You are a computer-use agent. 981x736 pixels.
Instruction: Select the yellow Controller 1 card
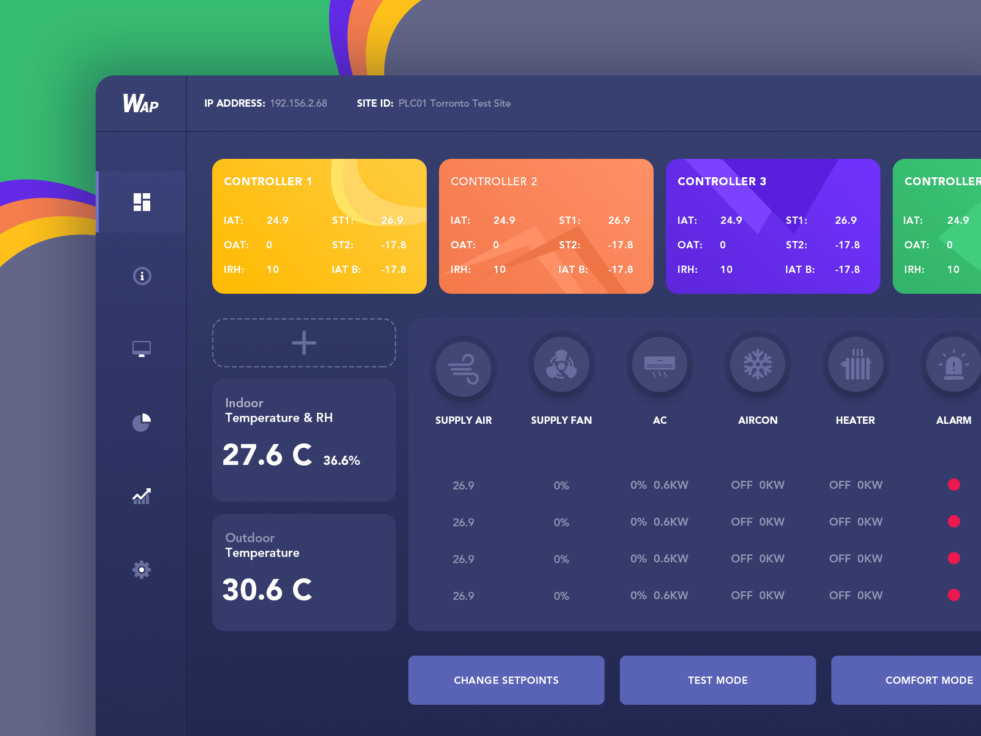(x=319, y=226)
